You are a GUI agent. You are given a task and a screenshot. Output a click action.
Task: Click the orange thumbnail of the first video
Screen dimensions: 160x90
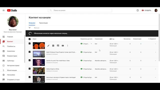tap(39, 45)
